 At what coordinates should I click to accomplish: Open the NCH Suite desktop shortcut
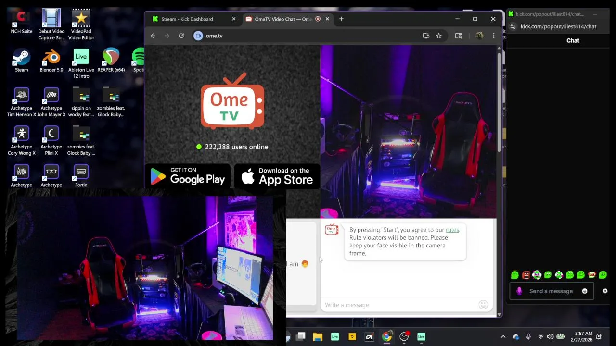coord(22,22)
